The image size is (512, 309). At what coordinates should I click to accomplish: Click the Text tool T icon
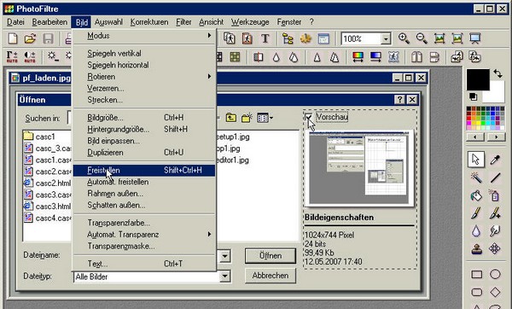(265, 38)
